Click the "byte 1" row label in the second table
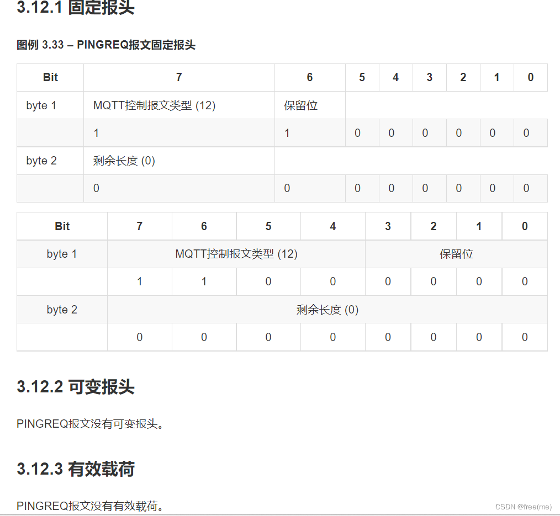Screen dimensions: 560x516 click(x=62, y=254)
